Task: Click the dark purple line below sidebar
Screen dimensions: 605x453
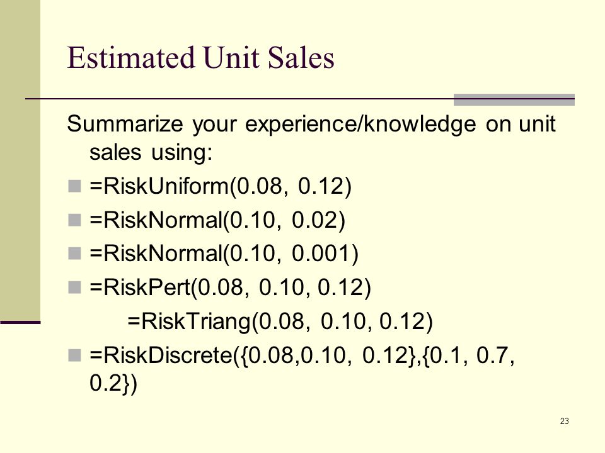Action: pyautogui.click(x=20, y=322)
